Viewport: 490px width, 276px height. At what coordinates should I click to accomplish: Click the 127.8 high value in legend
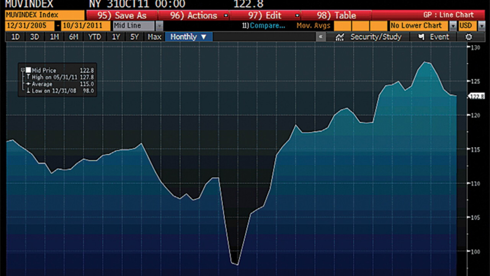87,77
